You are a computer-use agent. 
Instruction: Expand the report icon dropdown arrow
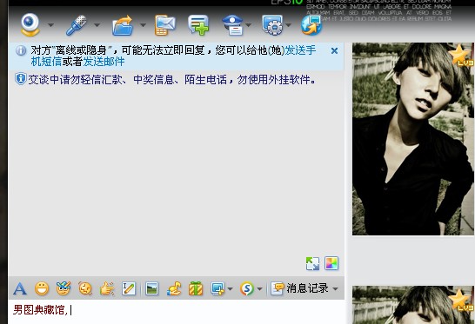coord(249,25)
